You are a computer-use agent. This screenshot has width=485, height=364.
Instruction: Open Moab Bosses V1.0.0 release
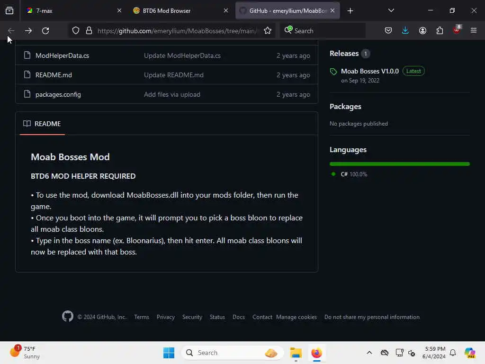[369, 71]
